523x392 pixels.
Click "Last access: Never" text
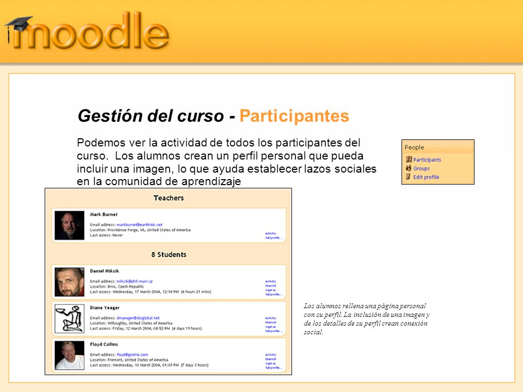pyautogui.click(x=106, y=235)
